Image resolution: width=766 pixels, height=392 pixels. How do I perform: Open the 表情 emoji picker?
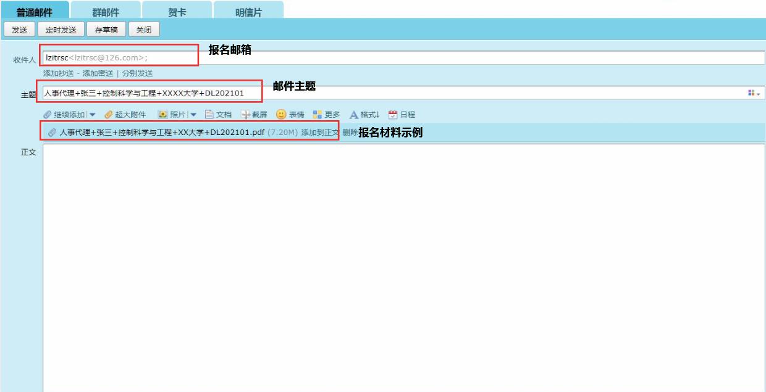click(281, 115)
